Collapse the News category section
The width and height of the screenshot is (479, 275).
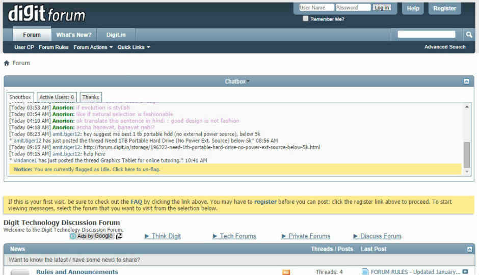point(469,250)
